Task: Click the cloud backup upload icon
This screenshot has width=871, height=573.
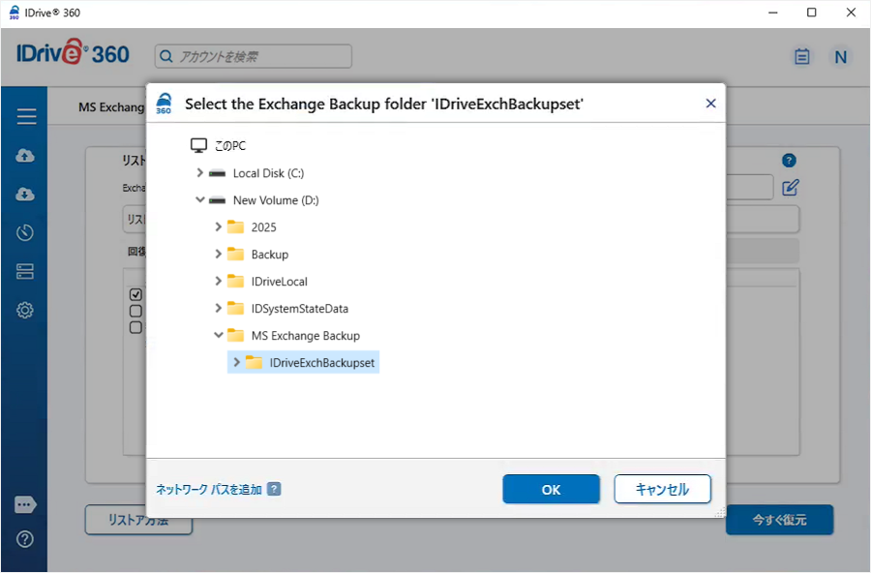Action: coord(26,156)
